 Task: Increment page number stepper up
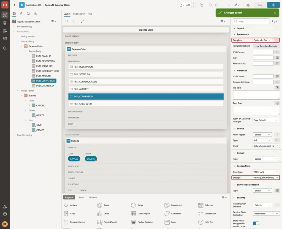(193, 4)
